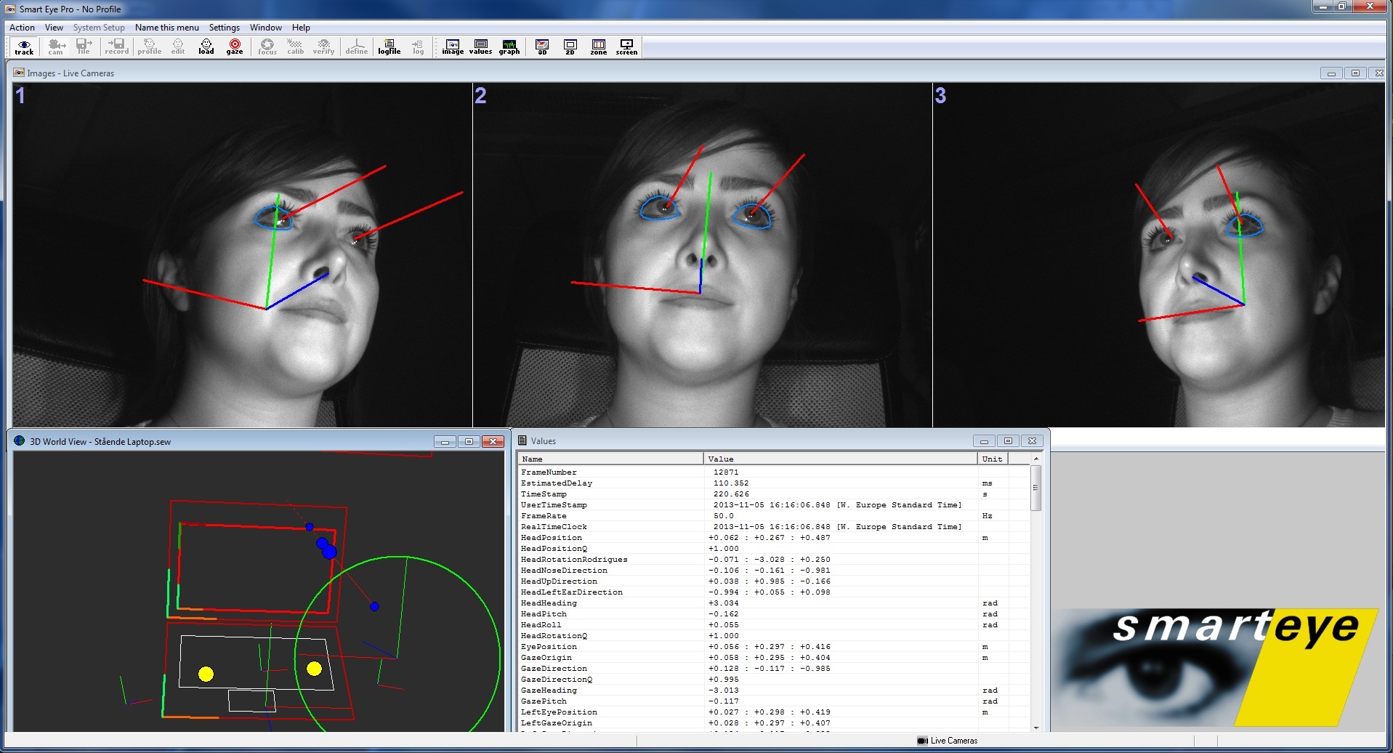Select the 2D view toolbar icon
The image size is (1393, 753).
coord(570,46)
